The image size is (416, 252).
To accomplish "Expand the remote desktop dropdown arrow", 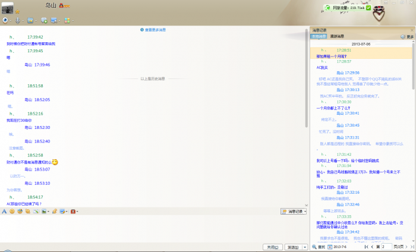I will 59,21.
